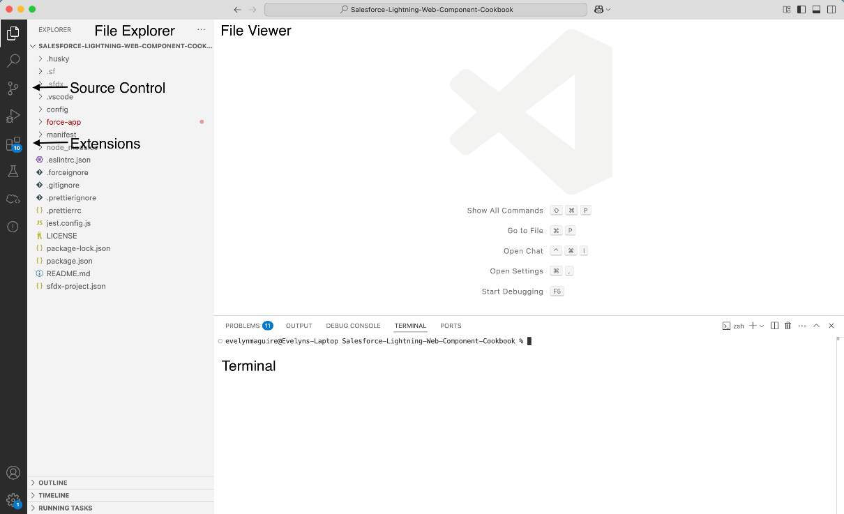
Task: Open the Extensions view
Action: click(13, 144)
